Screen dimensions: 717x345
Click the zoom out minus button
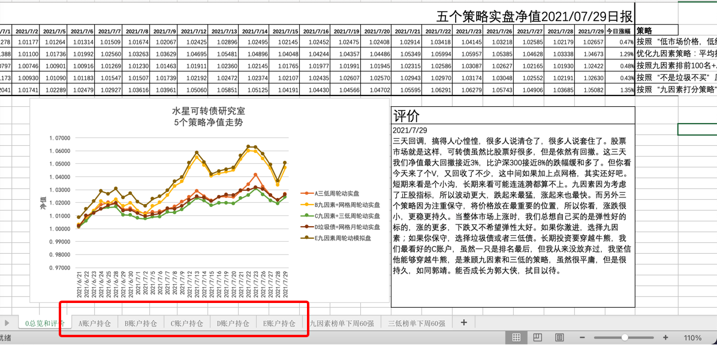(x=581, y=338)
